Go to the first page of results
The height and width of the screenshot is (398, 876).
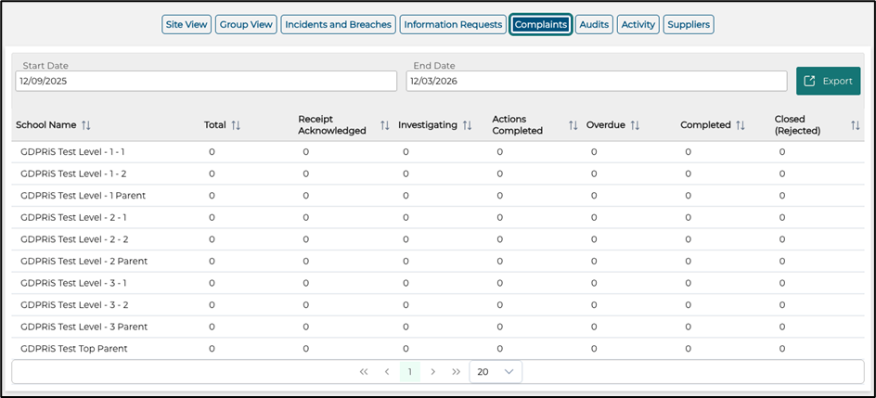click(x=364, y=371)
